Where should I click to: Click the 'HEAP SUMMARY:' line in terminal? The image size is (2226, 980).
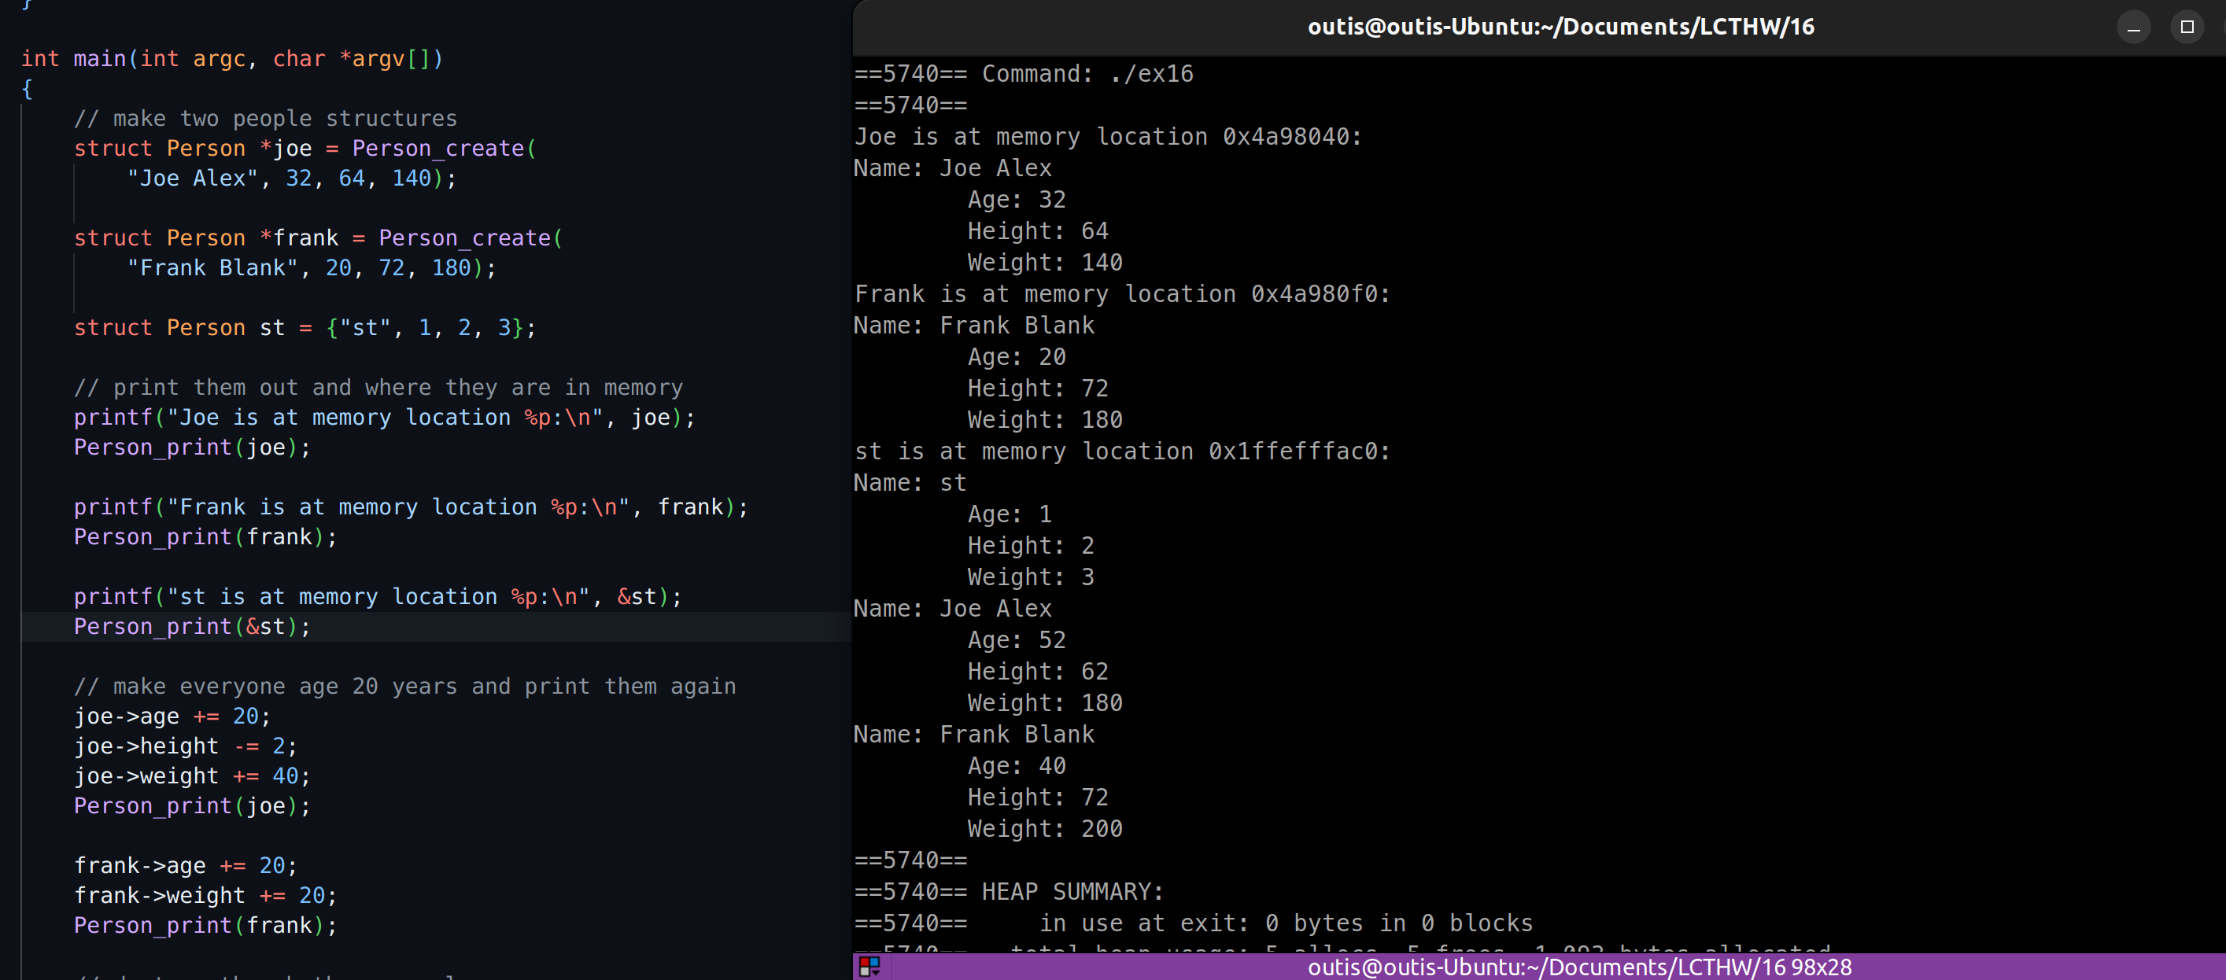pyautogui.click(x=1072, y=891)
